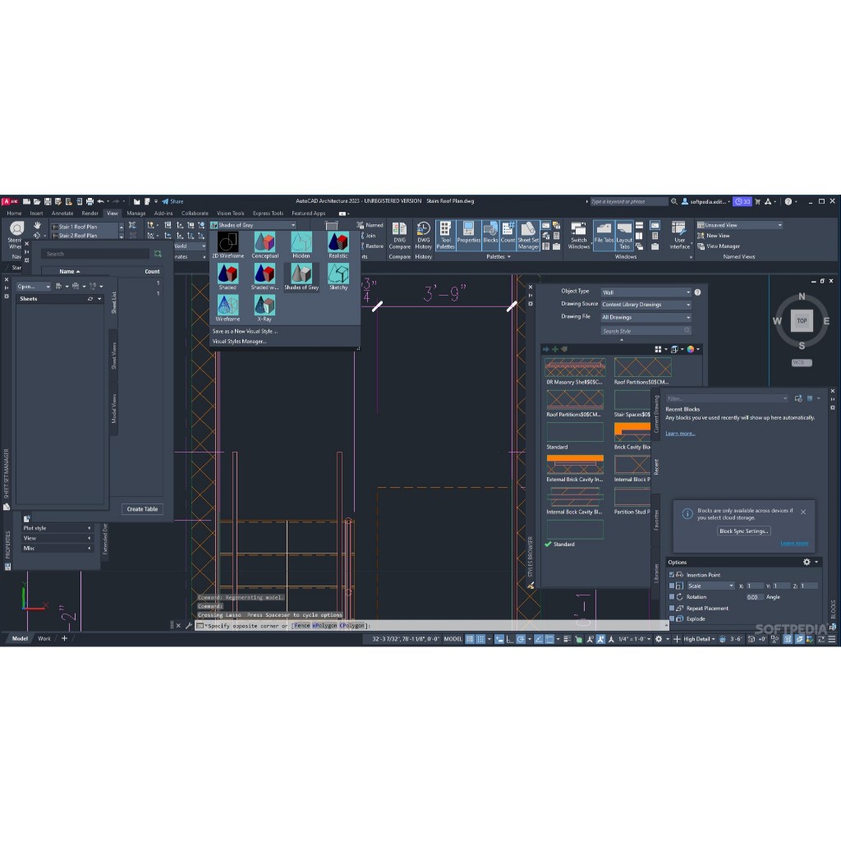
Task: Click Save as a New Visual Style
Action: (245, 332)
